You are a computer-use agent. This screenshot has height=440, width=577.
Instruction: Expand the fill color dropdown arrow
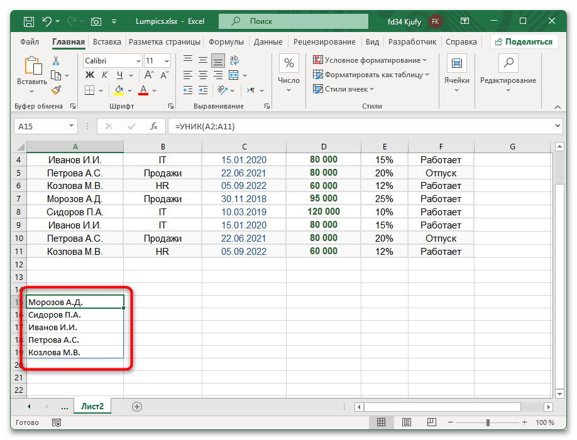(x=130, y=90)
